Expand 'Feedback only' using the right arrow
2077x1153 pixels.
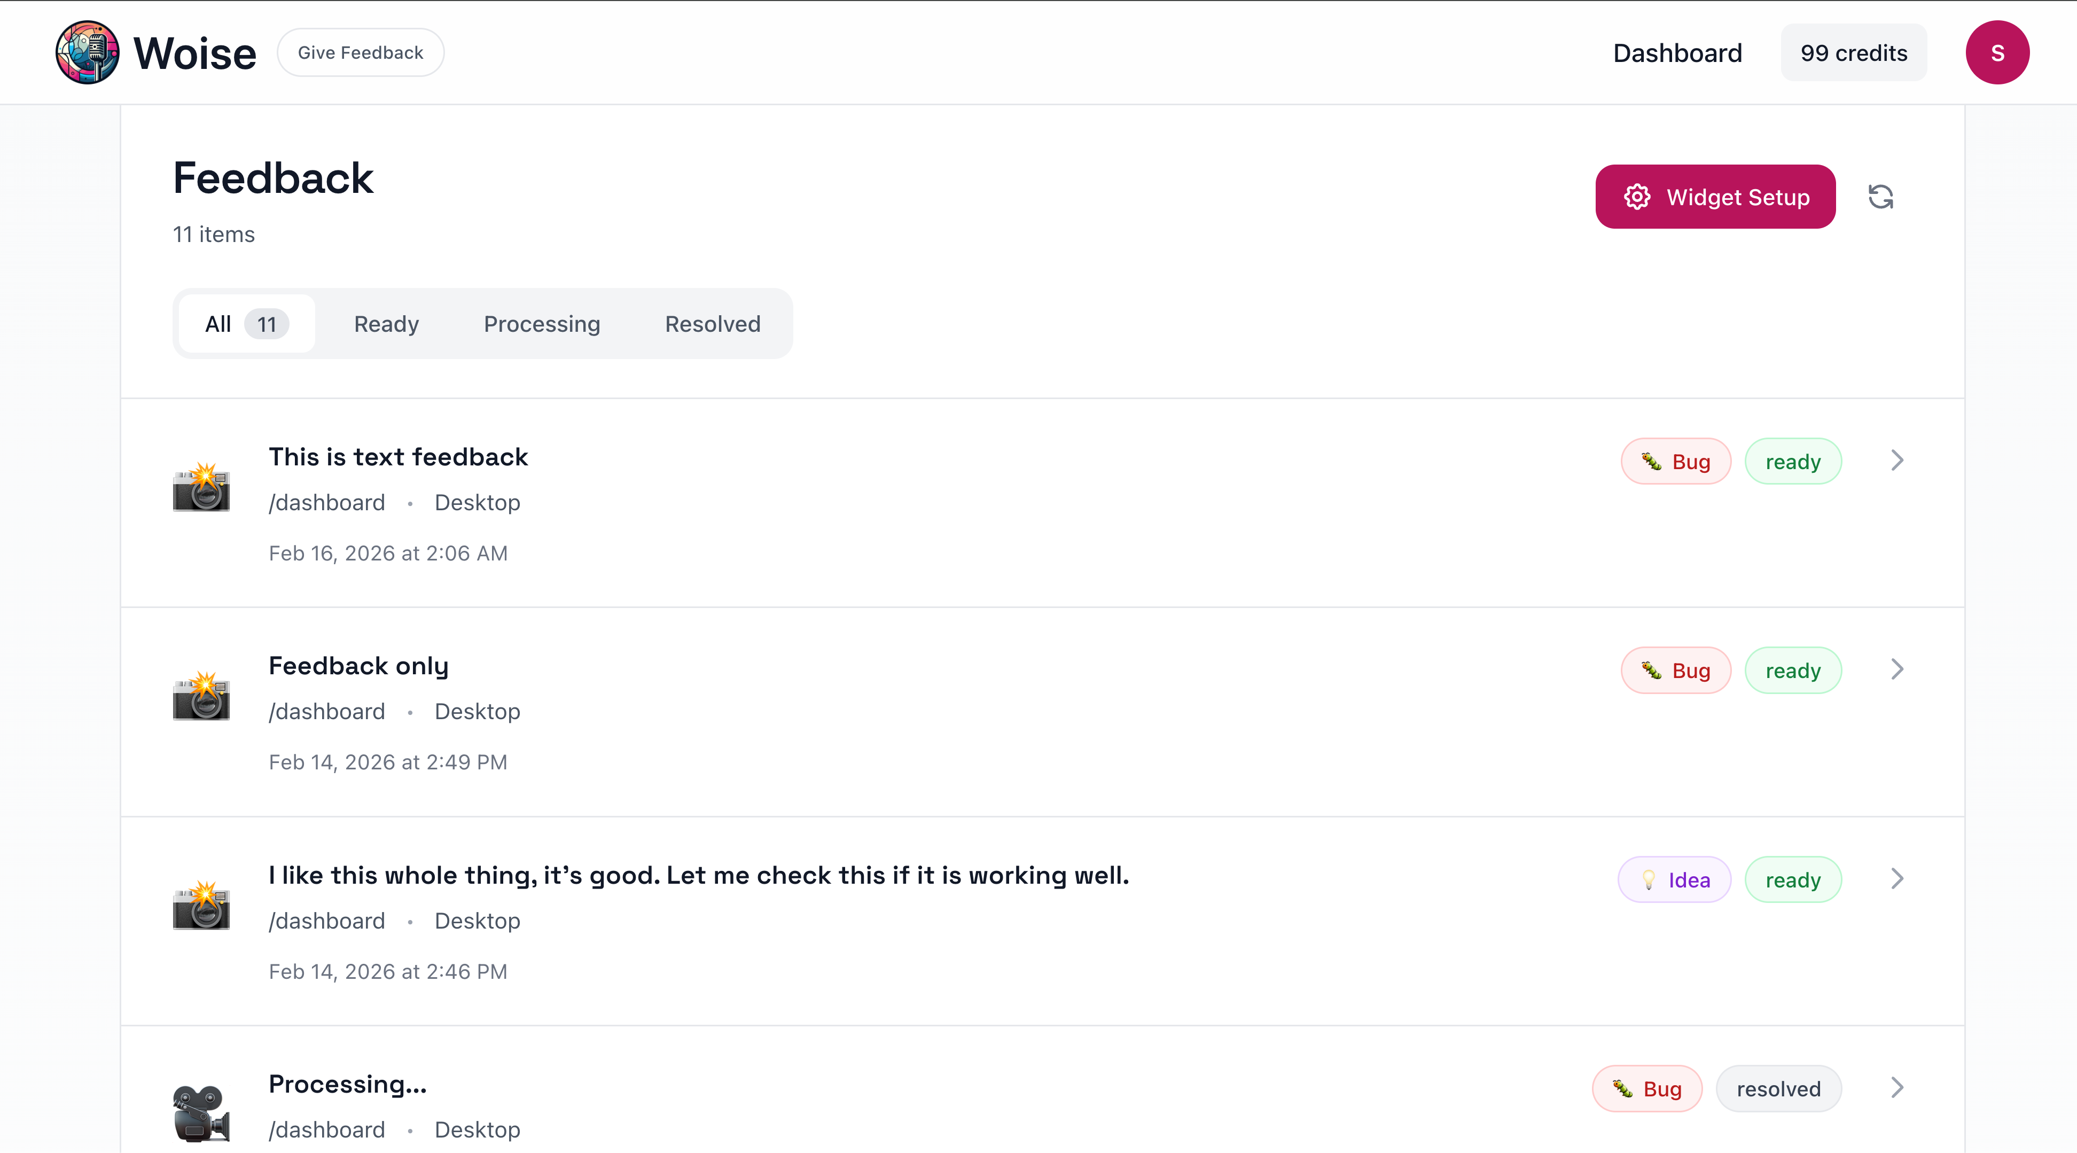[1897, 669]
